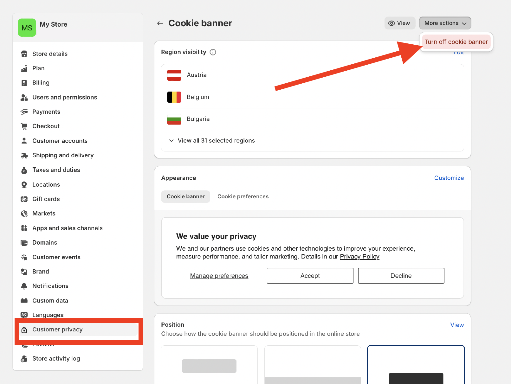Click the Customize link for Appearance
This screenshot has width=511, height=384.
pos(449,178)
